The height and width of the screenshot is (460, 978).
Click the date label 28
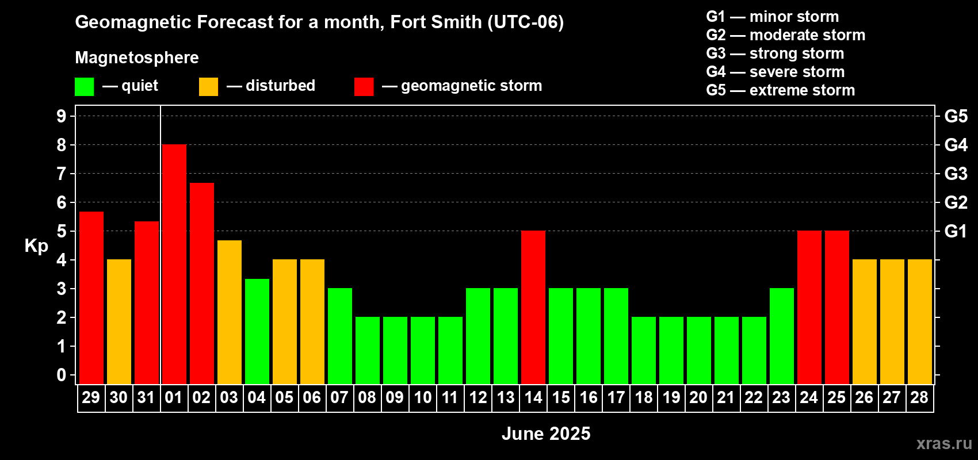click(x=919, y=398)
